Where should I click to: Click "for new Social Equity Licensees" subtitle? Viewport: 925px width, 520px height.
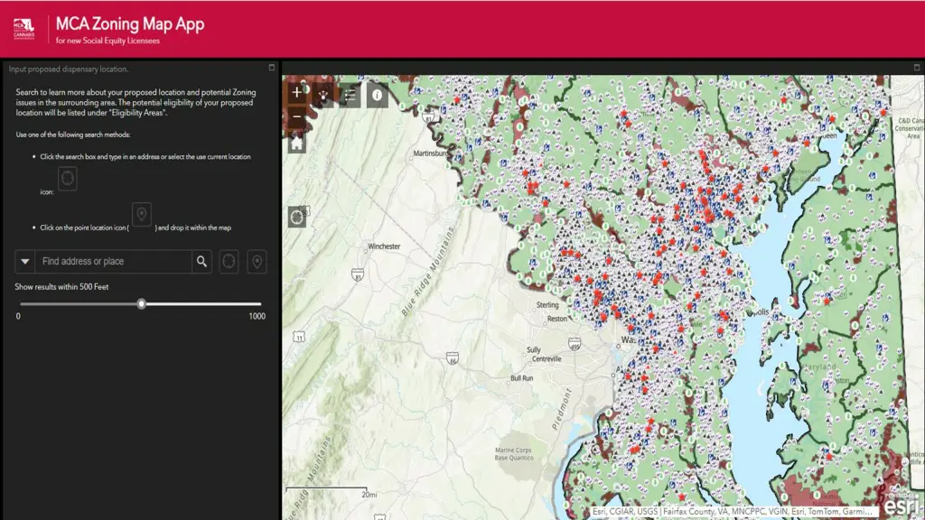107,41
